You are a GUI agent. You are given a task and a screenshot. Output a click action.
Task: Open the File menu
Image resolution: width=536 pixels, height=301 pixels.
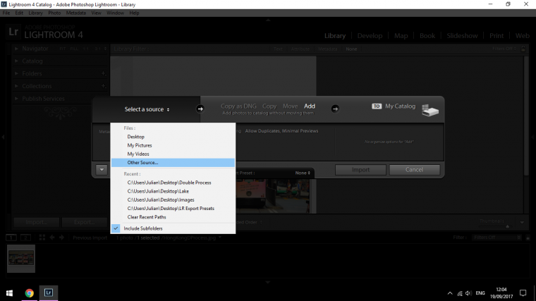click(6, 13)
